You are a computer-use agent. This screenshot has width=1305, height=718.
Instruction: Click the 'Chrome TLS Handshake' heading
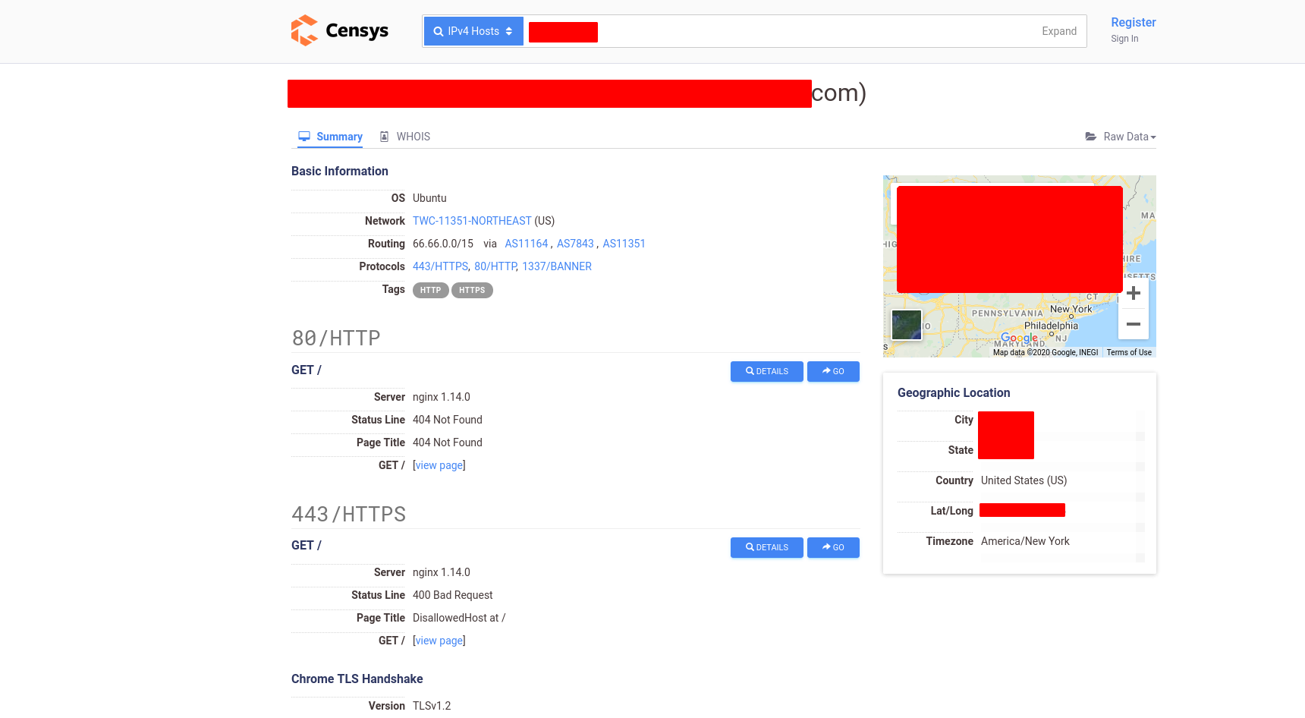click(x=357, y=679)
